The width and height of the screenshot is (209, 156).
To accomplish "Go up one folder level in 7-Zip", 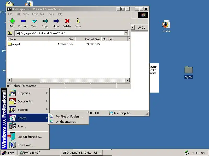I will point(10,33).
